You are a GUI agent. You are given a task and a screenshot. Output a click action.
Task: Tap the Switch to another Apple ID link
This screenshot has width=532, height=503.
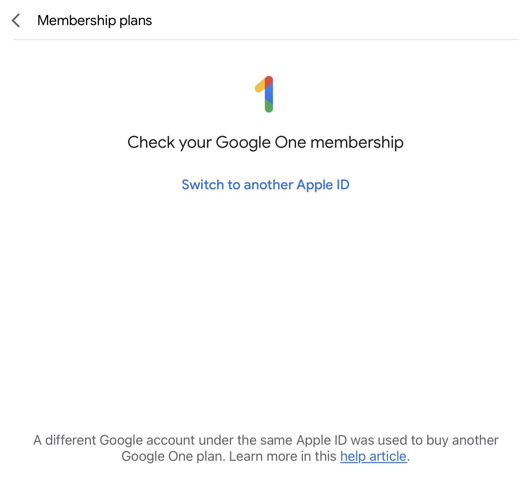(265, 185)
